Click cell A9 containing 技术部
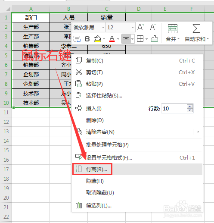214x223 pixels. 31,94
